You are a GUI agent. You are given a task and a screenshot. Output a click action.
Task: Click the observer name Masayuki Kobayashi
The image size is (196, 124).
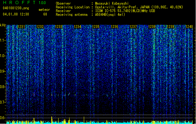pyautogui.click(x=112, y=3)
